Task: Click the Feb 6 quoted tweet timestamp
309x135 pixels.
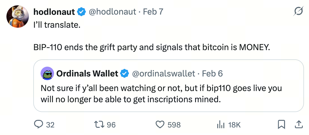Action: pyautogui.click(x=212, y=73)
